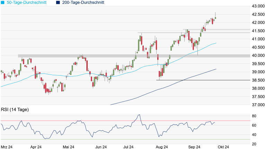Click the light blue 50-Tage-Durchschnitt legend swatch

tap(3, 2)
